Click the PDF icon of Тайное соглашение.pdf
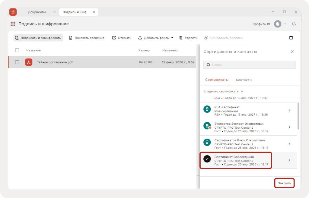The image size is (309, 198). point(29,62)
